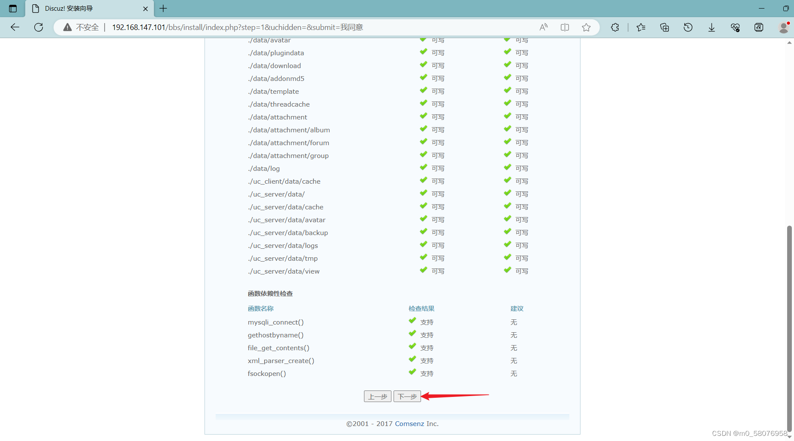Click the 检查结果 column header
Screen dimensions: 794x441
click(x=421, y=309)
